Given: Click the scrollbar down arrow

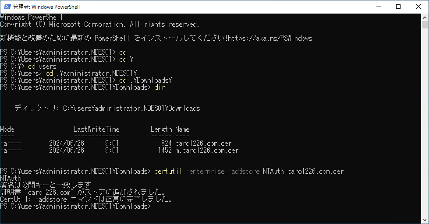Looking at the screenshot, I should click(x=425, y=220).
